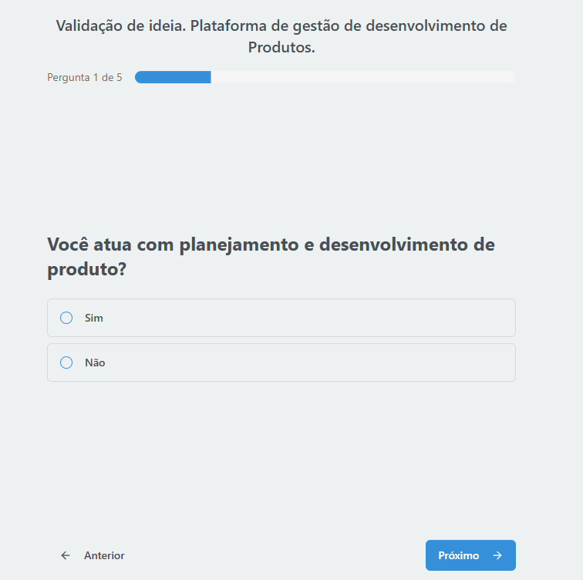The width and height of the screenshot is (583, 580).
Task: Click the Sim answer label text
Action: coord(94,319)
